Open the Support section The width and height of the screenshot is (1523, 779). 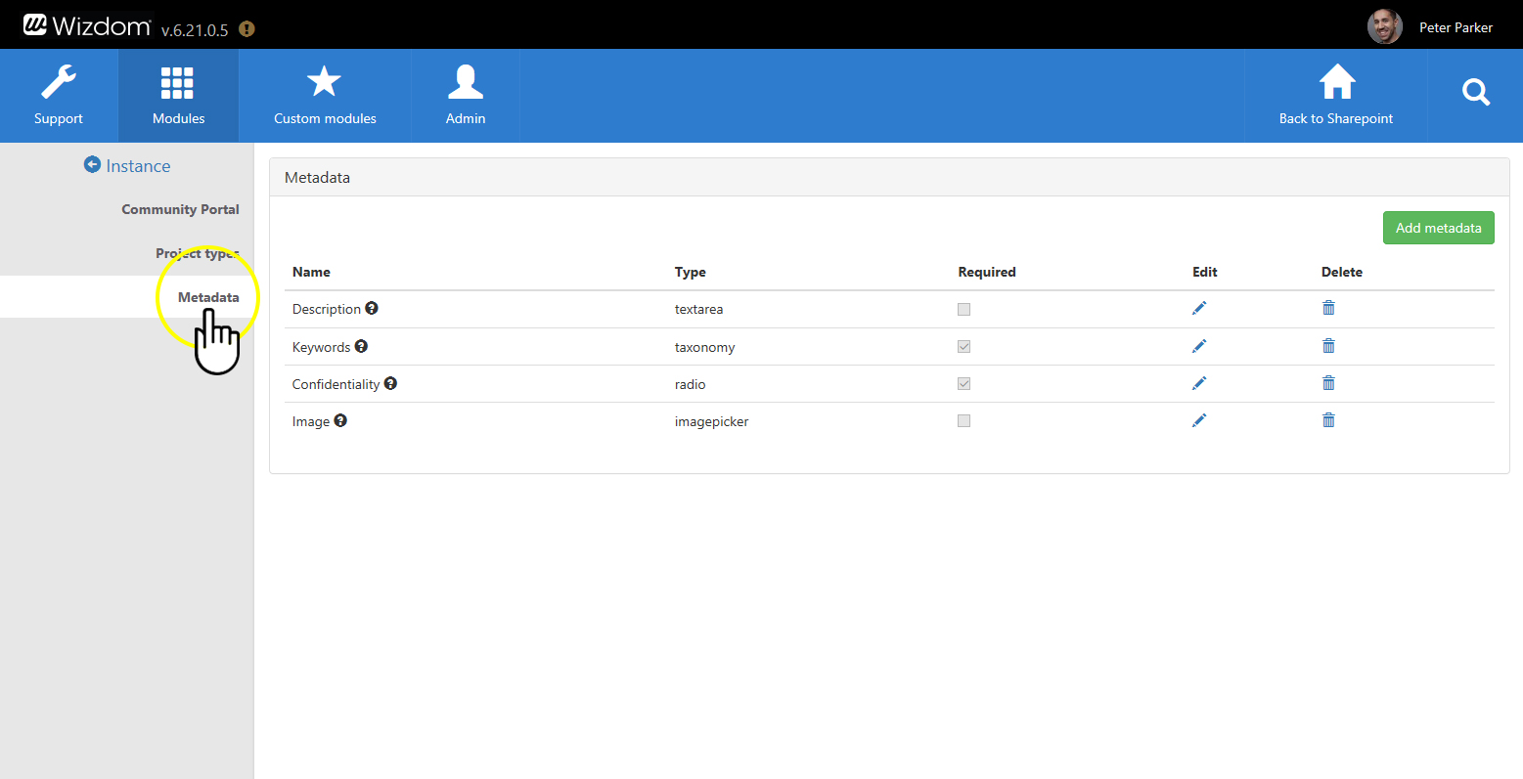pos(59,96)
